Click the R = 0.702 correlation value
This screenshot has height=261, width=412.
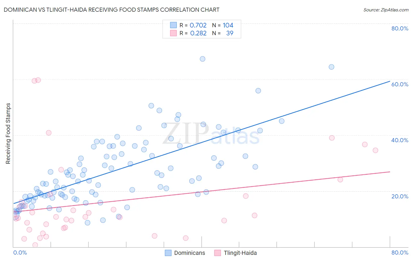coord(193,25)
